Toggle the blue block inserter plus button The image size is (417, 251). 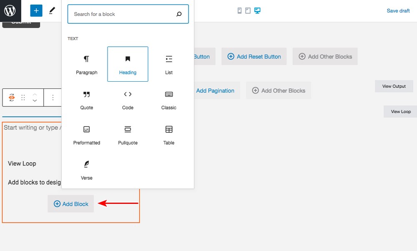[x=36, y=11]
